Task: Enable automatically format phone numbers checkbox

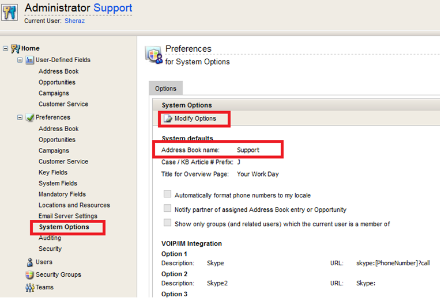Action: (168, 195)
